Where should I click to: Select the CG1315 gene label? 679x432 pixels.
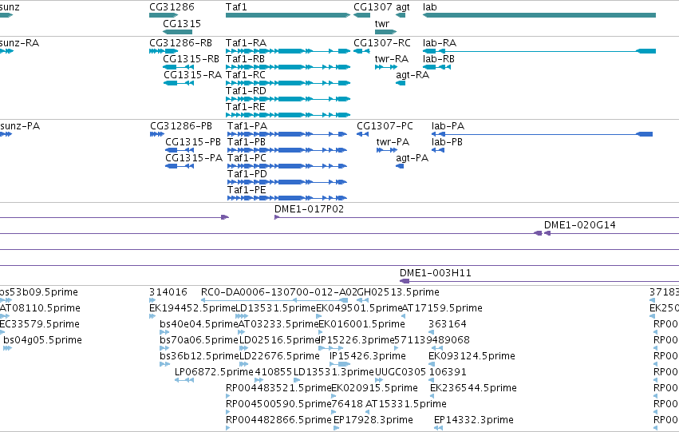point(182,23)
